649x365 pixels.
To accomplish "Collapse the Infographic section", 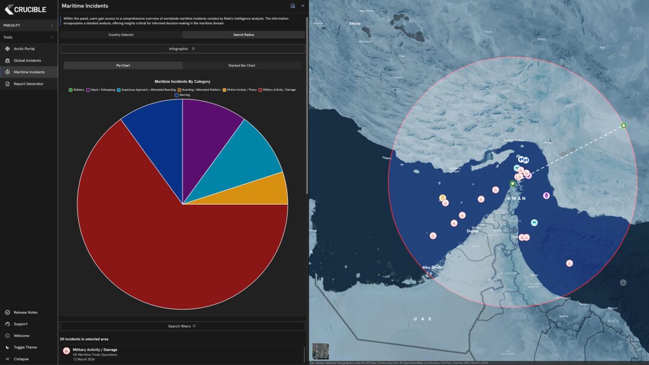I will [182, 49].
